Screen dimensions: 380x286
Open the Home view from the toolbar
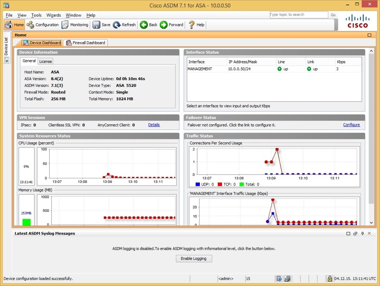point(14,25)
